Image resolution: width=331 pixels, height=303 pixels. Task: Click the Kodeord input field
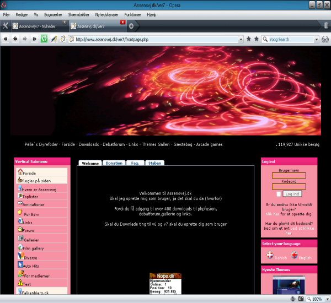(x=289, y=187)
